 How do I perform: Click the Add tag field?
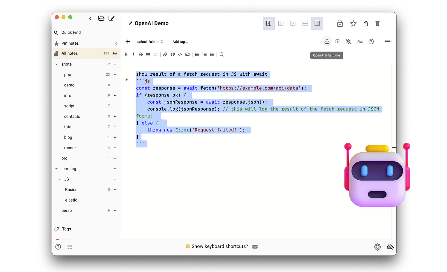point(180,42)
